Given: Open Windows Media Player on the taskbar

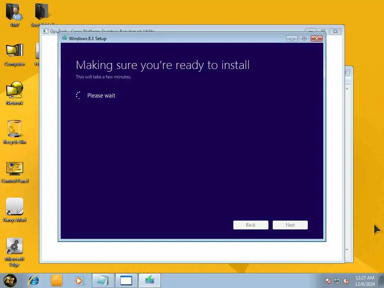Looking at the screenshot, I should tap(79, 280).
